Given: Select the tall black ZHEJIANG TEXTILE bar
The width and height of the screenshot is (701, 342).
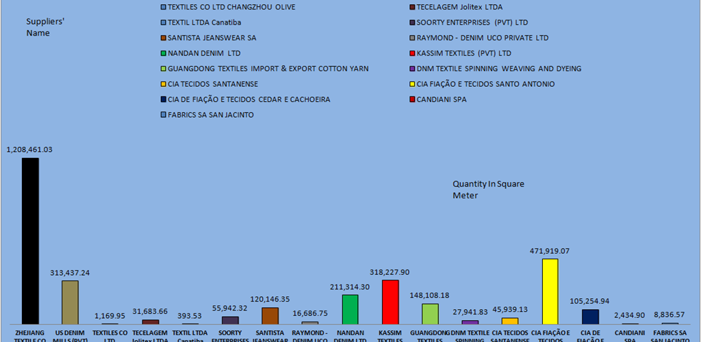Looking at the screenshot, I should [x=30, y=241].
